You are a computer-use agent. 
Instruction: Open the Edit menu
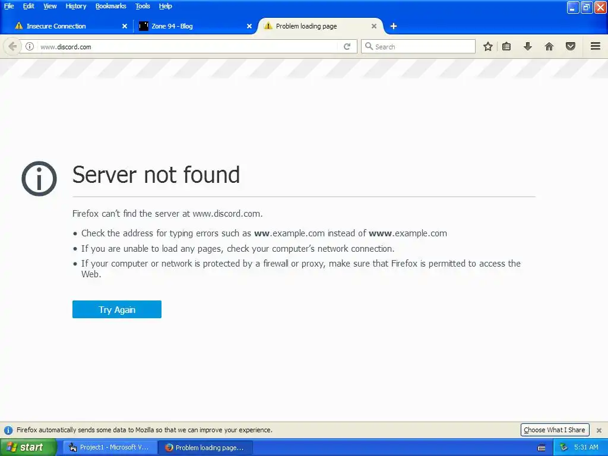click(28, 6)
